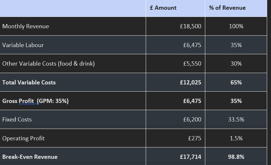Select the Other Variable Costs label

click(x=49, y=64)
